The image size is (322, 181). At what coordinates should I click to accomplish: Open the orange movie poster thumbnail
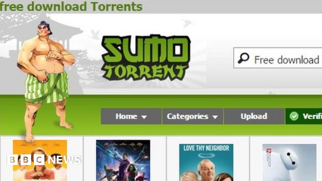40,160
